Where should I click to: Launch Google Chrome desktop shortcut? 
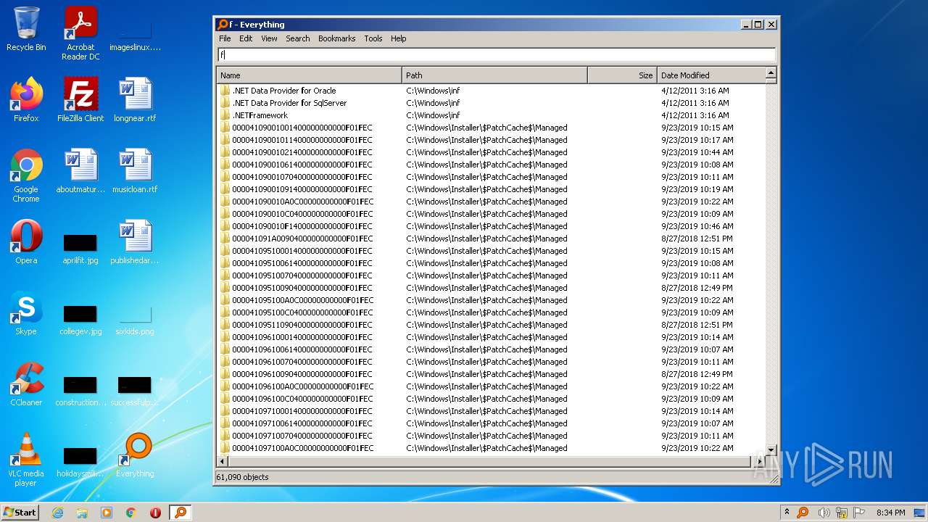(26, 175)
